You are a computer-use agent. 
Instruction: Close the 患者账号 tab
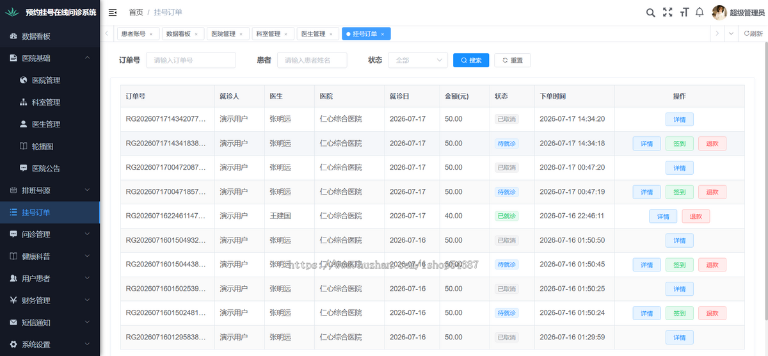(151, 34)
